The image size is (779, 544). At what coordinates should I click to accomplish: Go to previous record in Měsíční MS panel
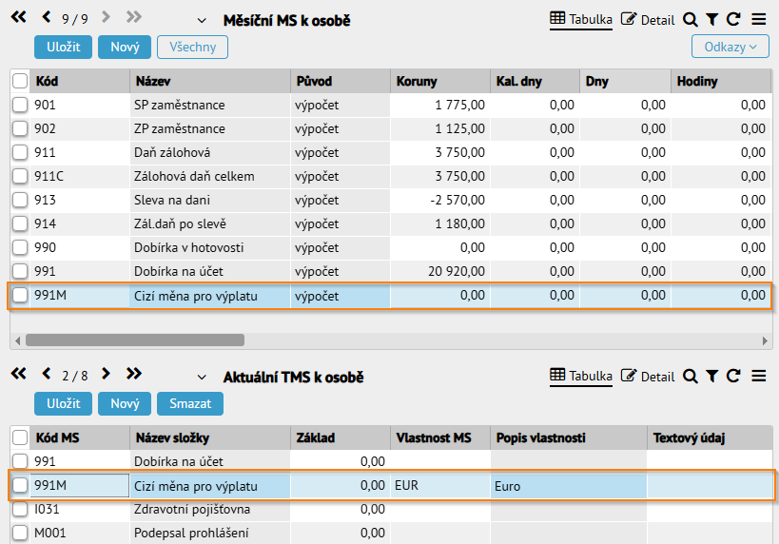tap(47, 17)
